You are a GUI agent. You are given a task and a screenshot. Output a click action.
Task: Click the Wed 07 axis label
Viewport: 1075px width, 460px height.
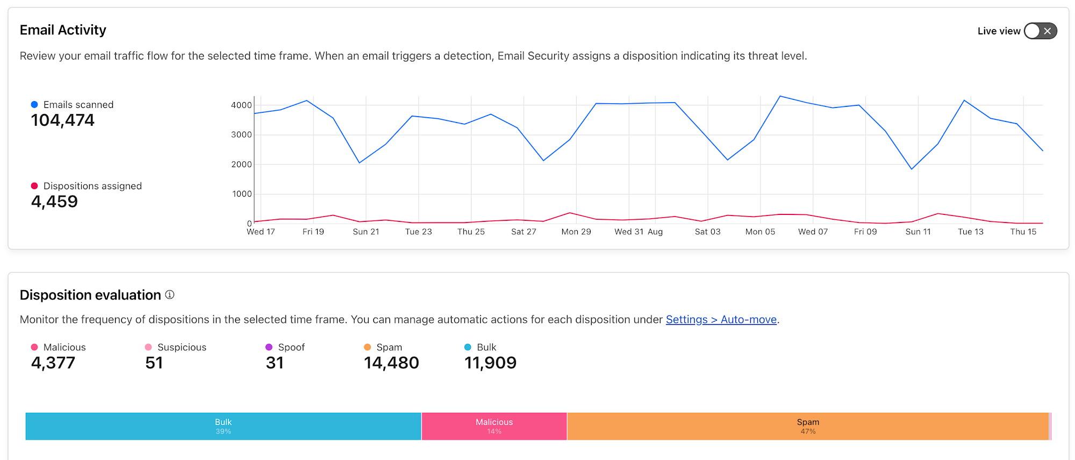(813, 232)
